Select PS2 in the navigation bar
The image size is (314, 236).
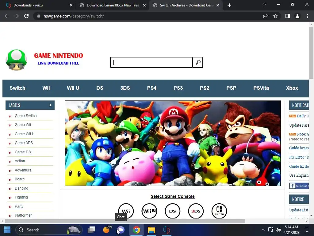(x=205, y=88)
